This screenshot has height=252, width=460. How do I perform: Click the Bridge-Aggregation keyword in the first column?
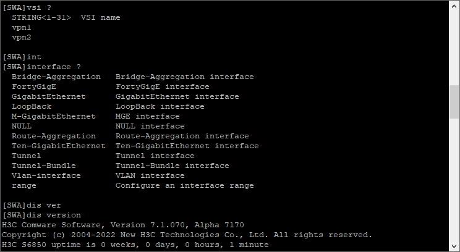coord(56,77)
